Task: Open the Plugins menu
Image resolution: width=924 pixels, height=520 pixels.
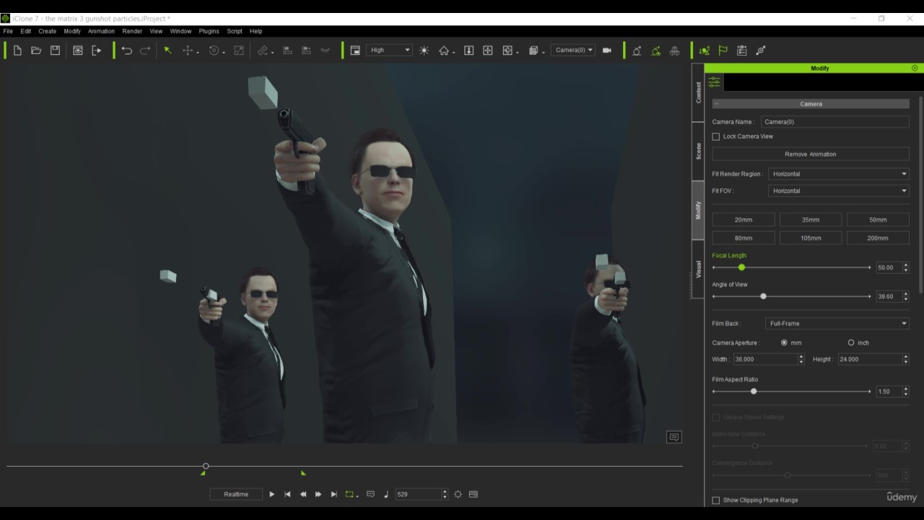Action: pyautogui.click(x=209, y=31)
